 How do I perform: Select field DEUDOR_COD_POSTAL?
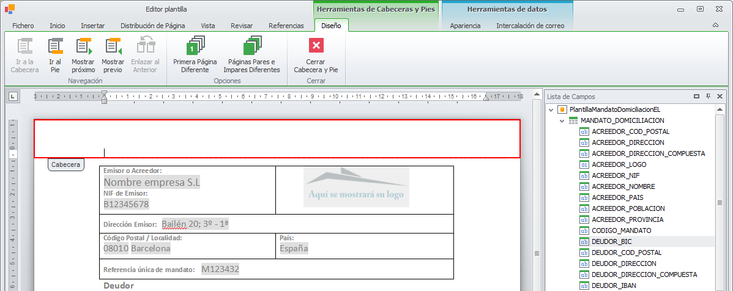click(x=627, y=252)
